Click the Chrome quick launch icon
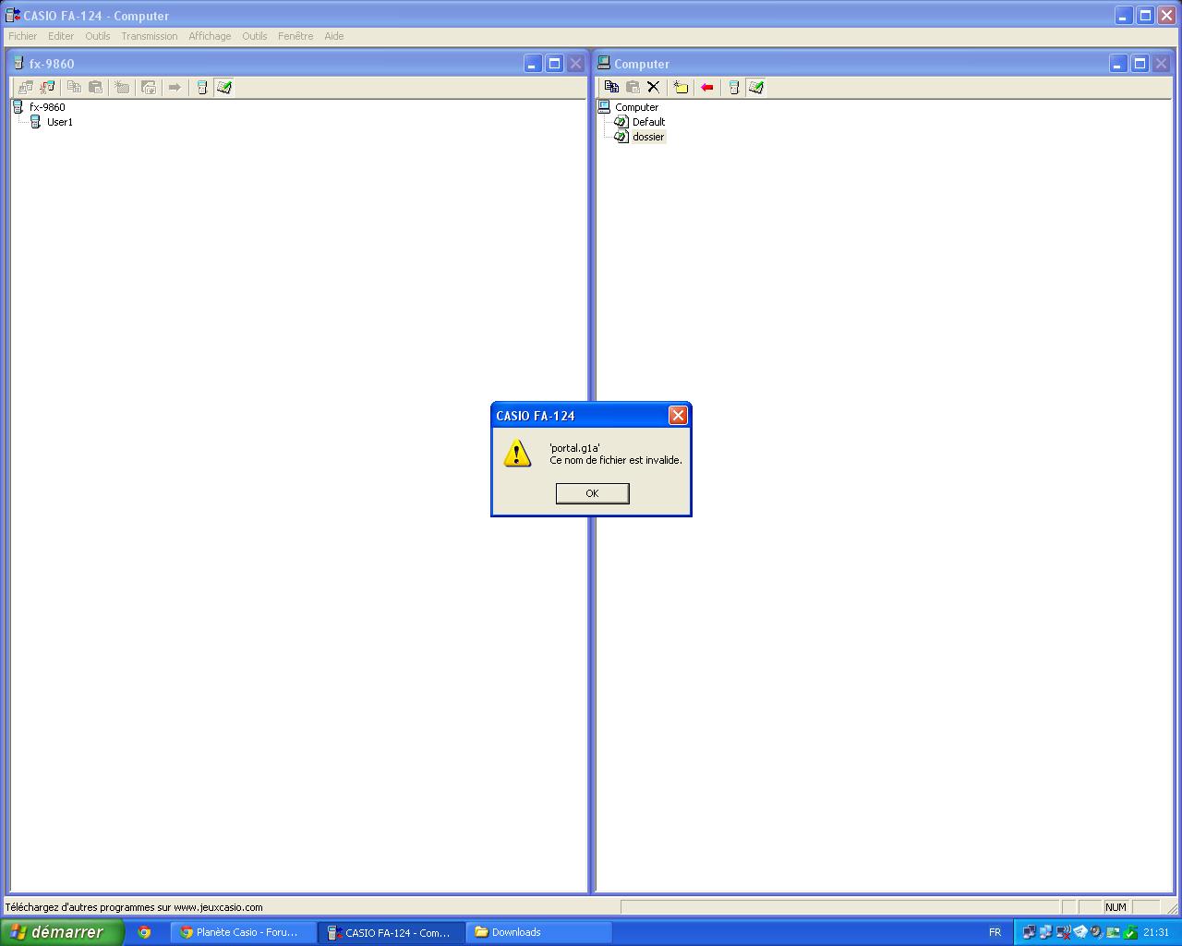The width and height of the screenshot is (1182, 946). (144, 932)
